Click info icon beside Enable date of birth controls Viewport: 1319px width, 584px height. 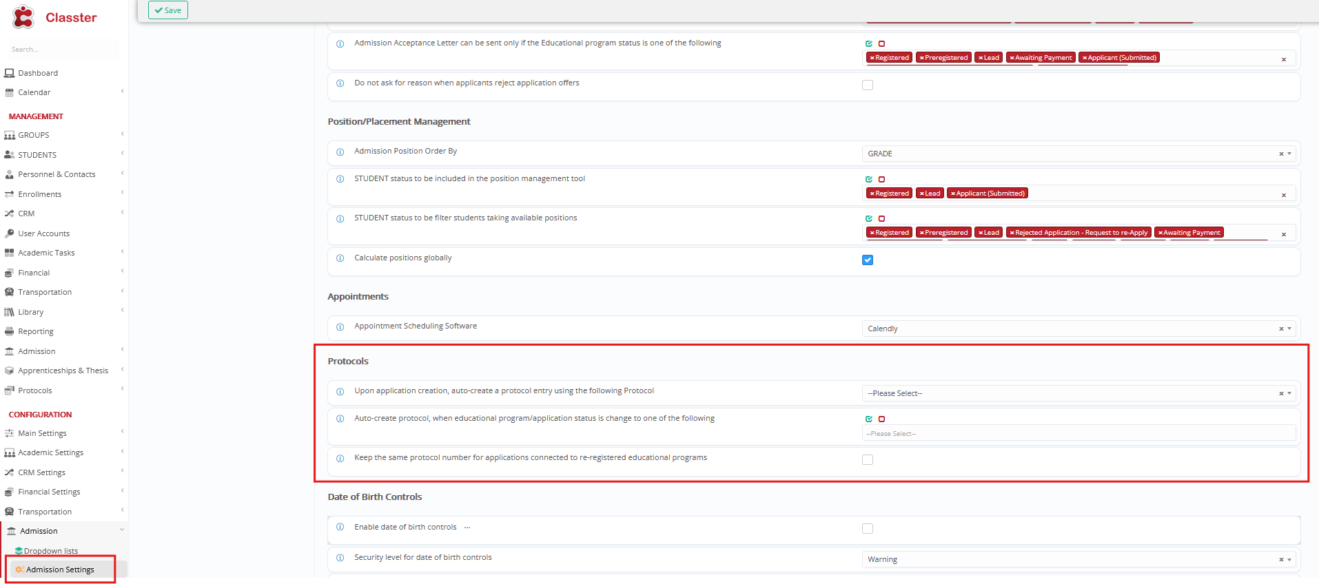[340, 528]
